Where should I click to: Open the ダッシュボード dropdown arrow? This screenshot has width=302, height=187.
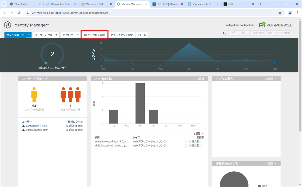[29, 35]
